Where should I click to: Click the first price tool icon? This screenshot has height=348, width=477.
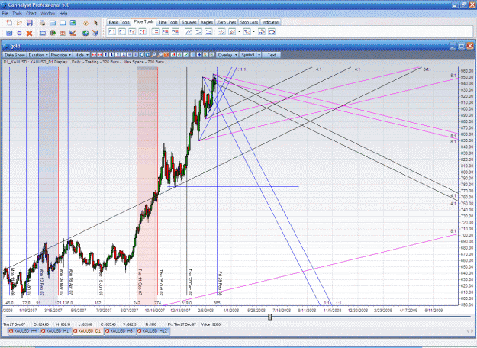[112, 31]
